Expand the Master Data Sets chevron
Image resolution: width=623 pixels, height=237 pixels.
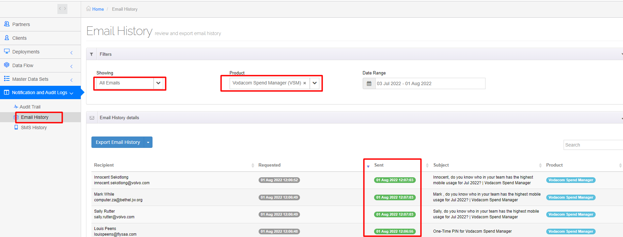tap(71, 80)
